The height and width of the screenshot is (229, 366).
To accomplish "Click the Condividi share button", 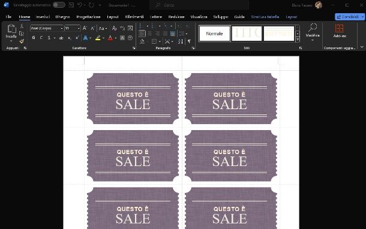I will point(347,17).
